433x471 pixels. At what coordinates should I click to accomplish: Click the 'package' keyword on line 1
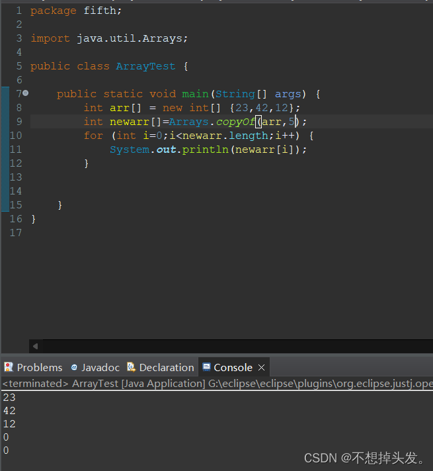coord(54,11)
